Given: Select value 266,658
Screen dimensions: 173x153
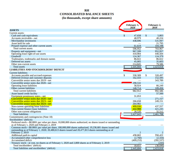Looking at the screenshot, I should point(137,101).
